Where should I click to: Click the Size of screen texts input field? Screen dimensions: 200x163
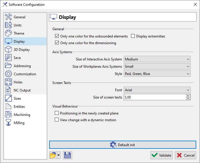(154, 97)
